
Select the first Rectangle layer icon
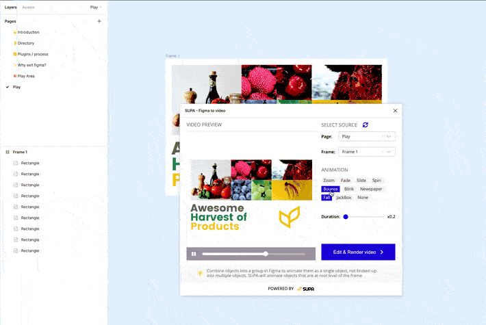point(16,163)
